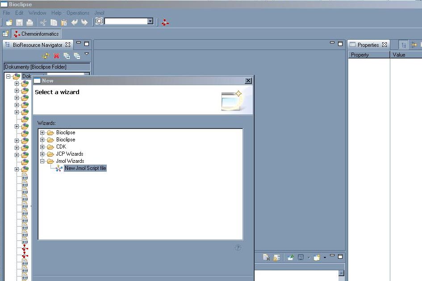Click the Clear Console icon
Screen dimensions: 422x281
click(x=266, y=257)
